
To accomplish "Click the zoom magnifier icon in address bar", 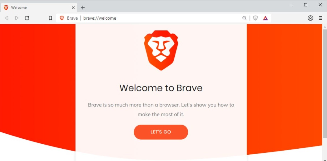I will pos(244,18).
